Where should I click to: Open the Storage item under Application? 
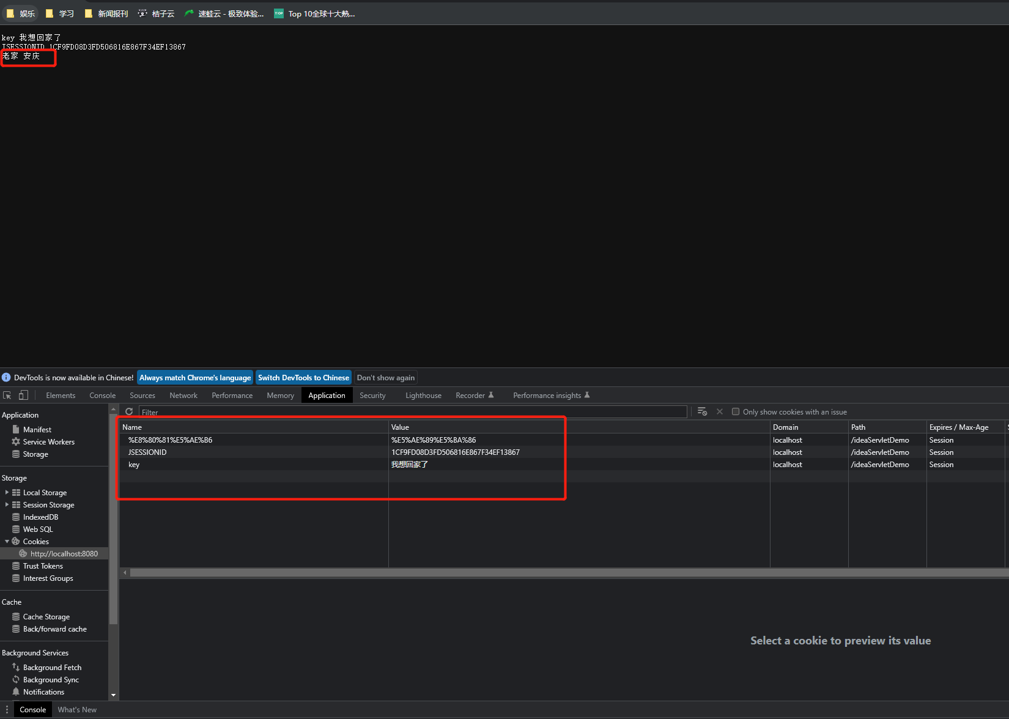[35, 454]
